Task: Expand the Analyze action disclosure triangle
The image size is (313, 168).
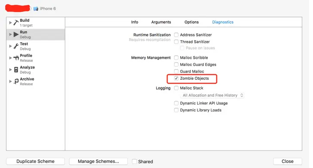Action: (10, 69)
